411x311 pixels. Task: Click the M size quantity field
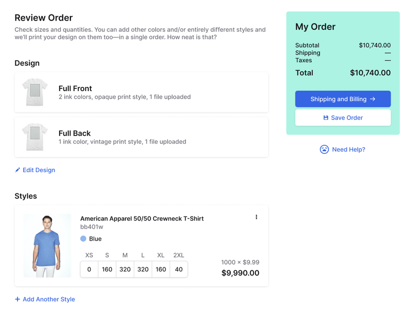[x=125, y=269]
